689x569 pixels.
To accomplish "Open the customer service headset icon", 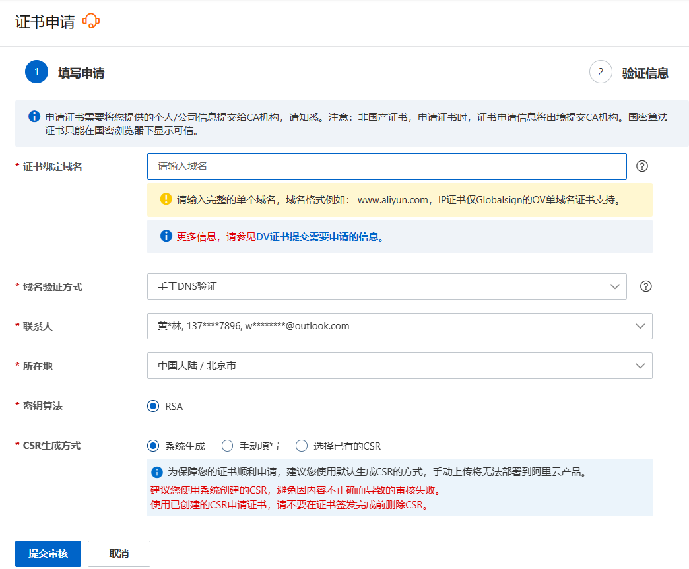I will click(x=91, y=20).
